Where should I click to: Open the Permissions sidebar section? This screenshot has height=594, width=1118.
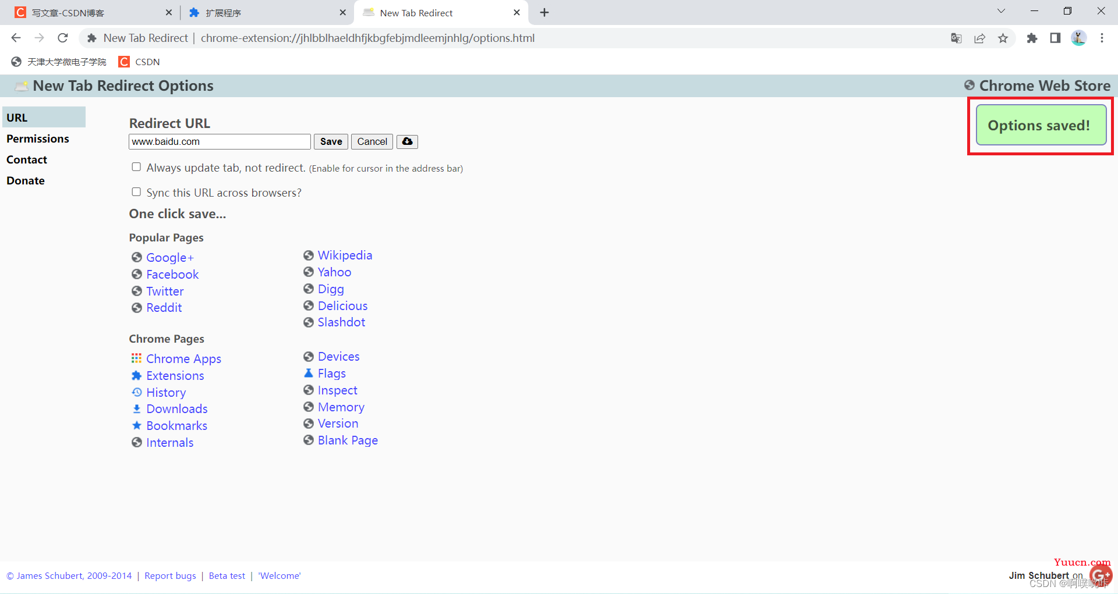[38, 138]
